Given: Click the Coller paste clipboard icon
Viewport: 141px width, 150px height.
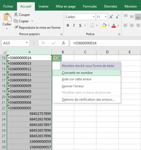Looking at the screenshot, I should tap(7, 17).
